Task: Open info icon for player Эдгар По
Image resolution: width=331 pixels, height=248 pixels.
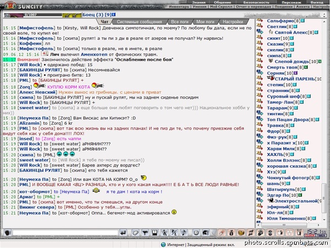Action: [300, 195]
